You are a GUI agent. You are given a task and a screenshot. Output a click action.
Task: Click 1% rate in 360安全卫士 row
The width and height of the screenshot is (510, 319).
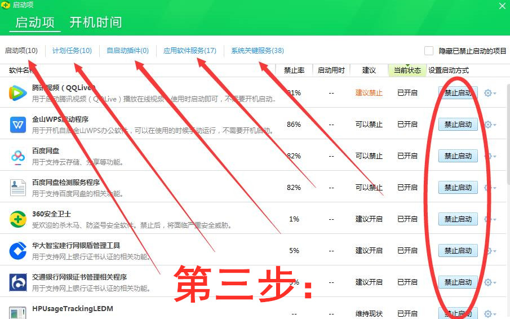coord(294,219)
